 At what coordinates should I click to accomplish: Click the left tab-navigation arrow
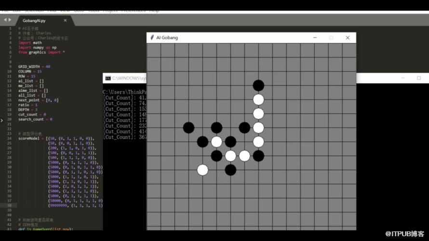pyautogui.click(x=5, y=20)
